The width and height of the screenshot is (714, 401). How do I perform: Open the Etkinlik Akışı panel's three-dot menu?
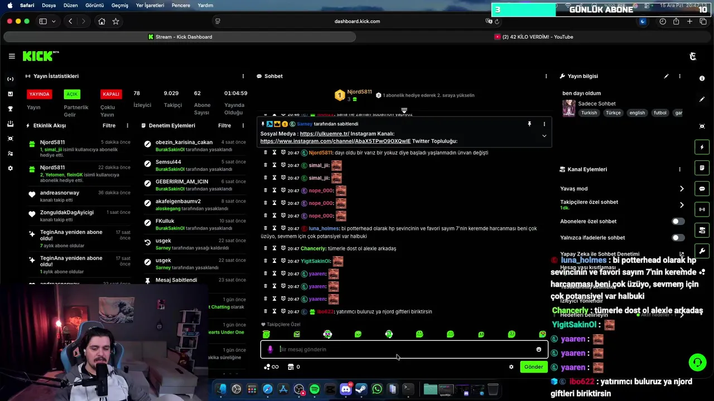click(x=127, y=126)
